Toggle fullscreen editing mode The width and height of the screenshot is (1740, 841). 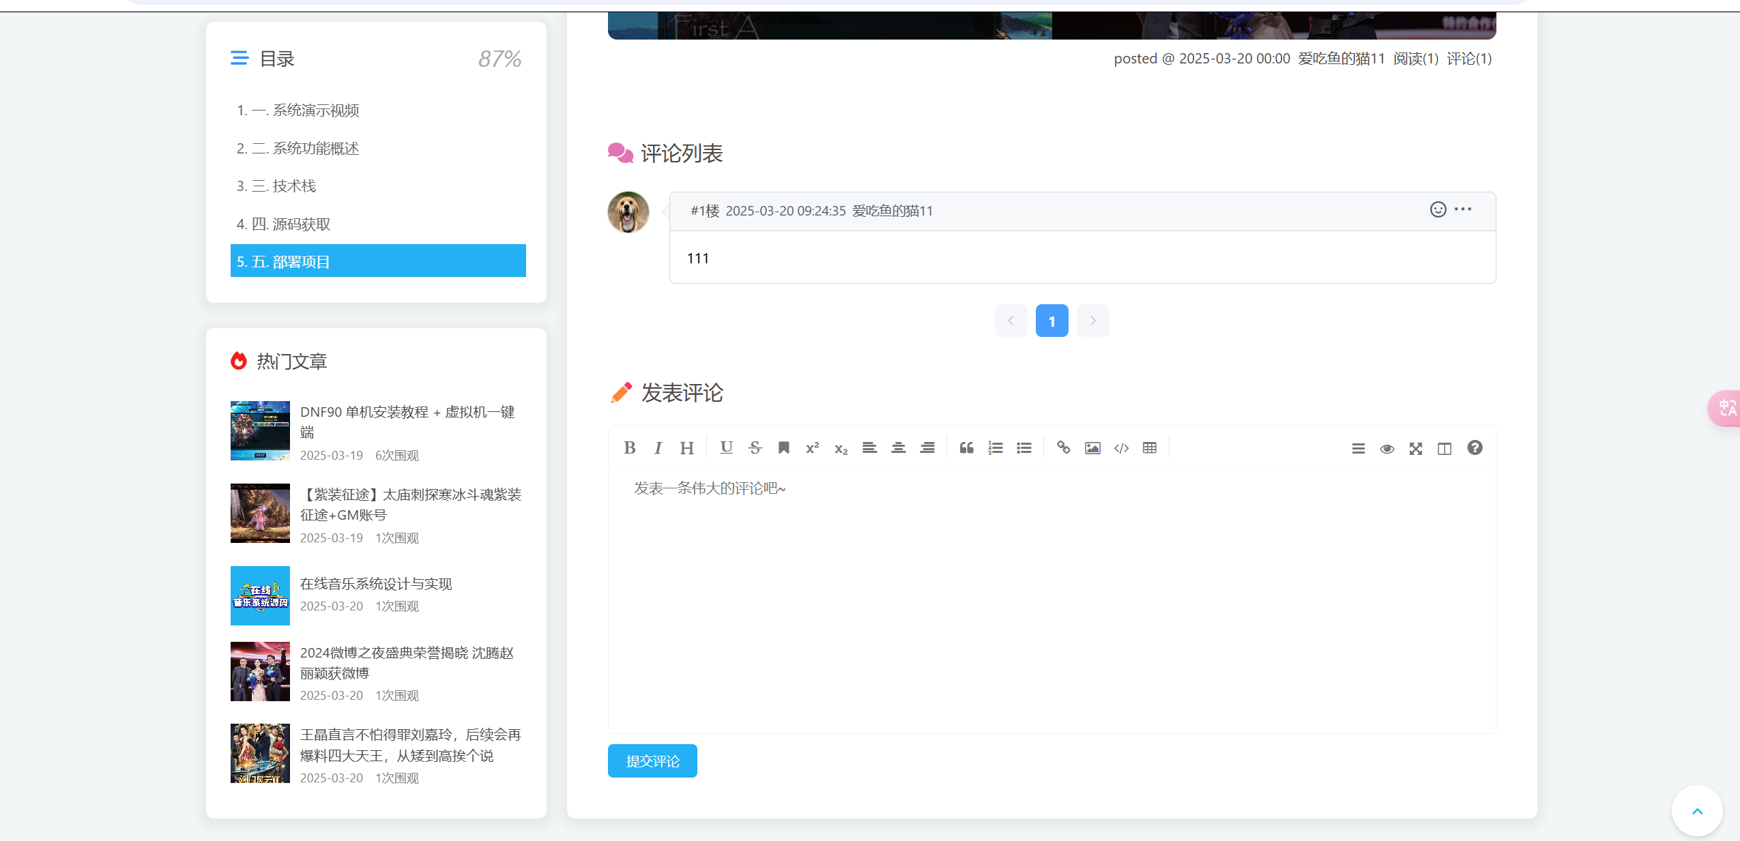[x=1416, y=449]
